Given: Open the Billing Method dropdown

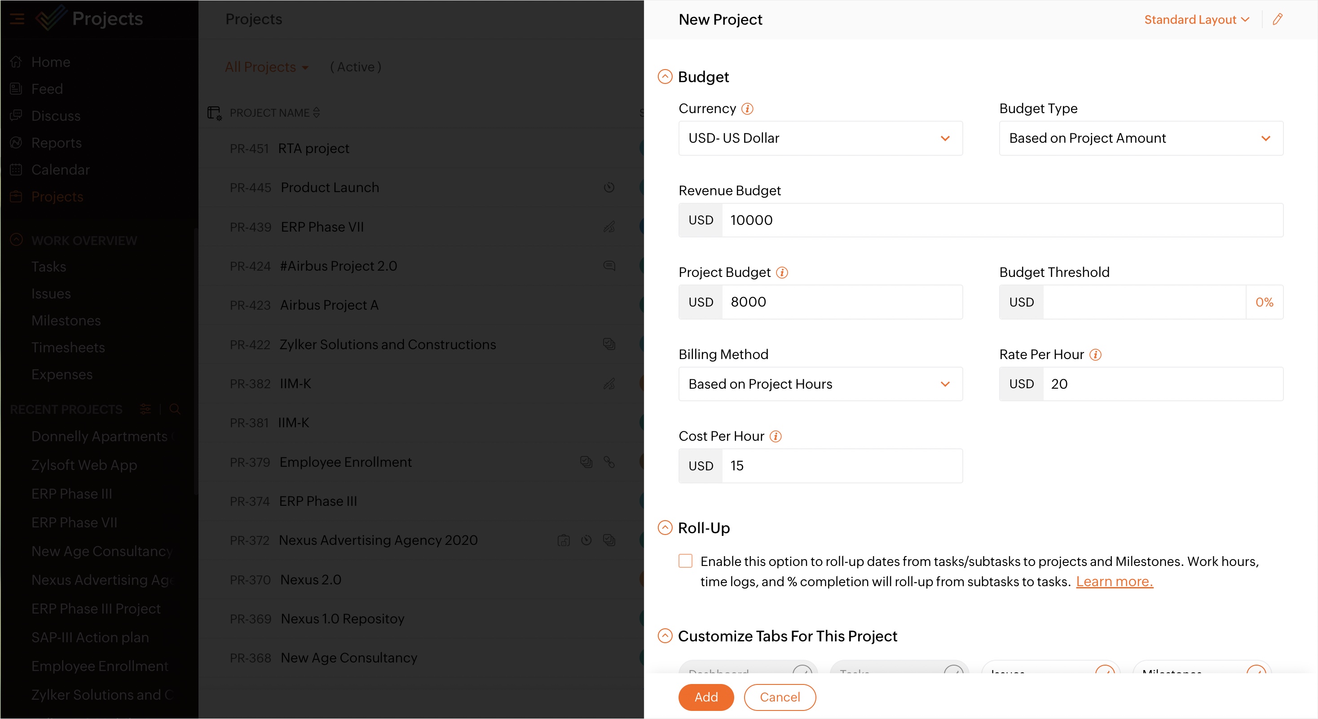Looking at the screenshot, I should coord(820,384).
